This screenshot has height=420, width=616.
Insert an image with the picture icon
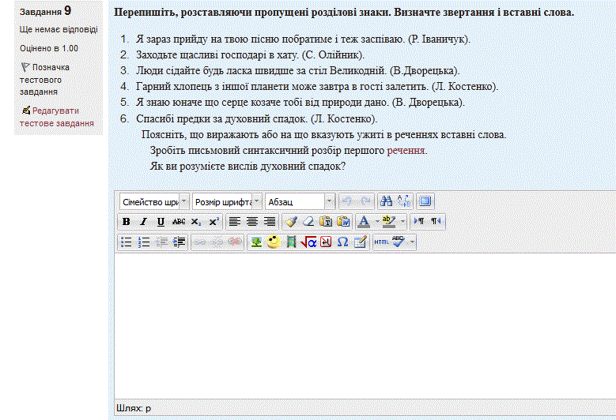point(256,242)
